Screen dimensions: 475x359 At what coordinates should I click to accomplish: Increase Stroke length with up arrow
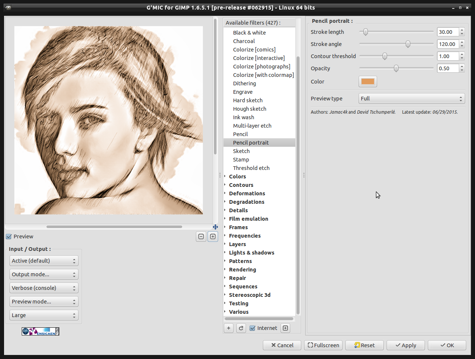pos(462,30)
